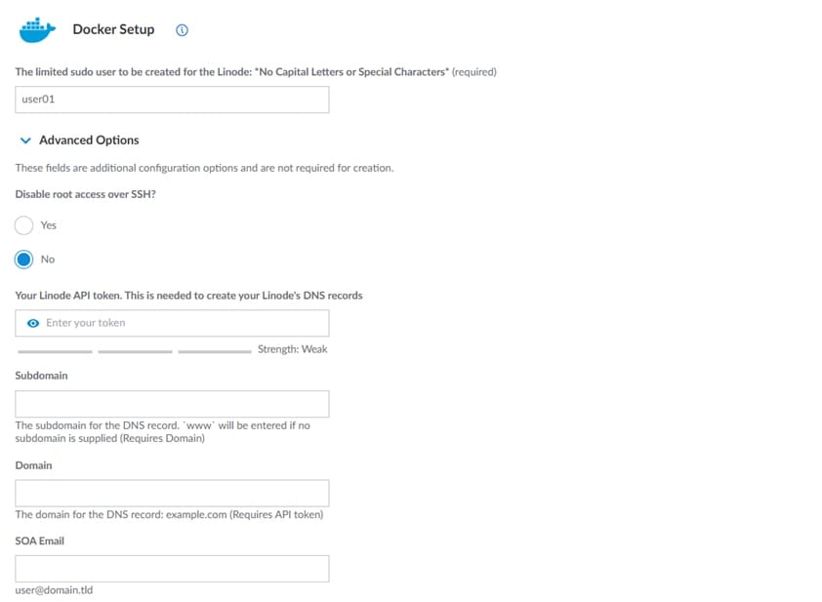Click the Strength: Weak indicator text
822x602 pixels.
pyautogui.click(x=292, y=349)
